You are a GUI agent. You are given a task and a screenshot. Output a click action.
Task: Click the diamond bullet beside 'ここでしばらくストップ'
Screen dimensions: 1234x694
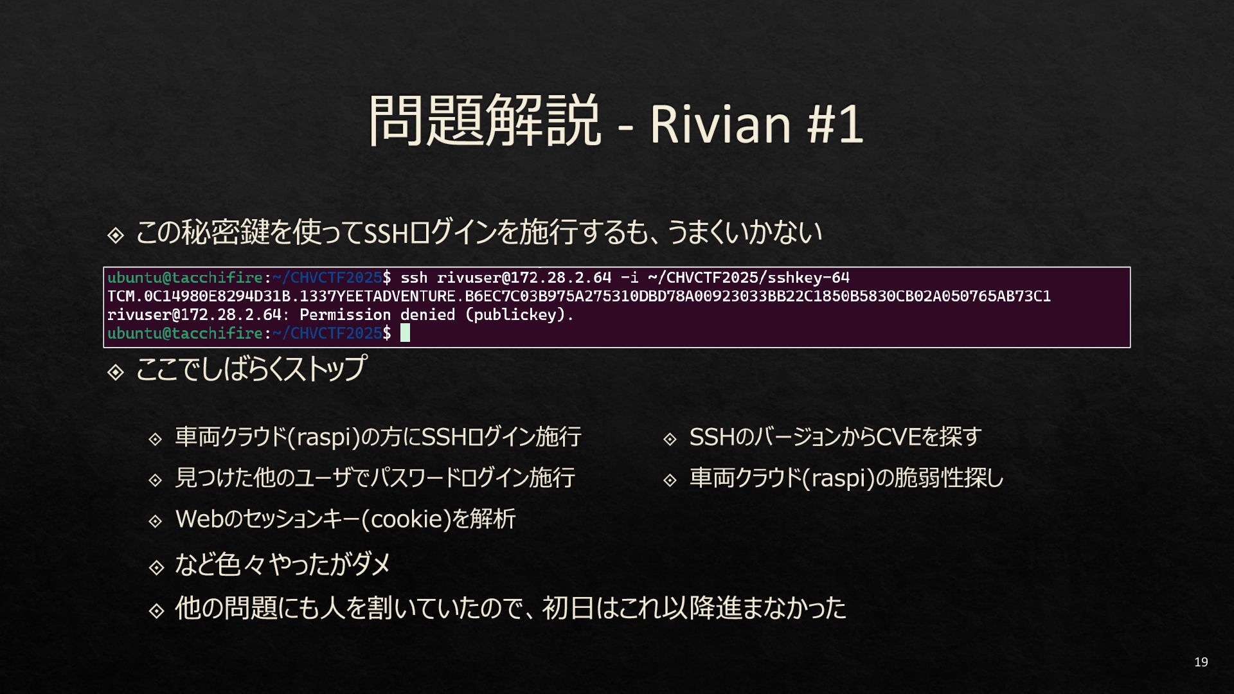(x=116, y=371)
